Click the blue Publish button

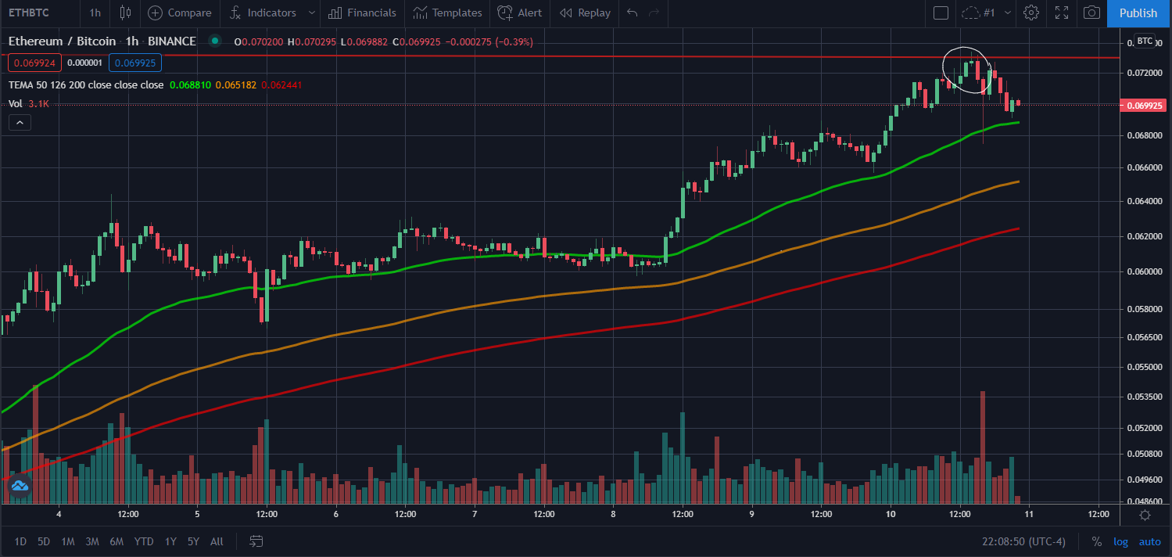[1138, 13]
